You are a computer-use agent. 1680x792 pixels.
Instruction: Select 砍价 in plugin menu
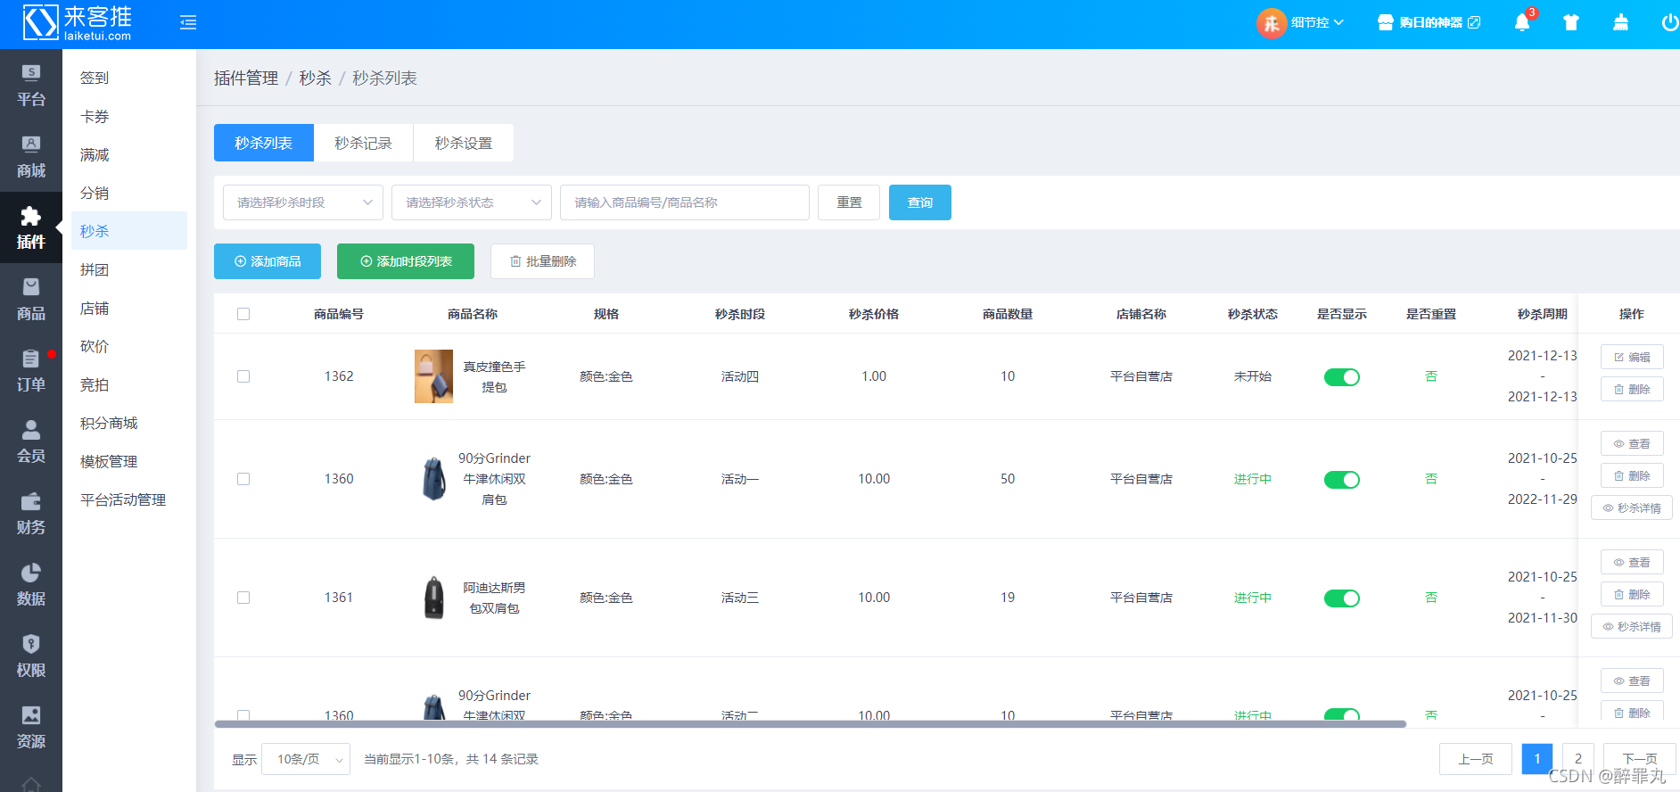[129, 346]
